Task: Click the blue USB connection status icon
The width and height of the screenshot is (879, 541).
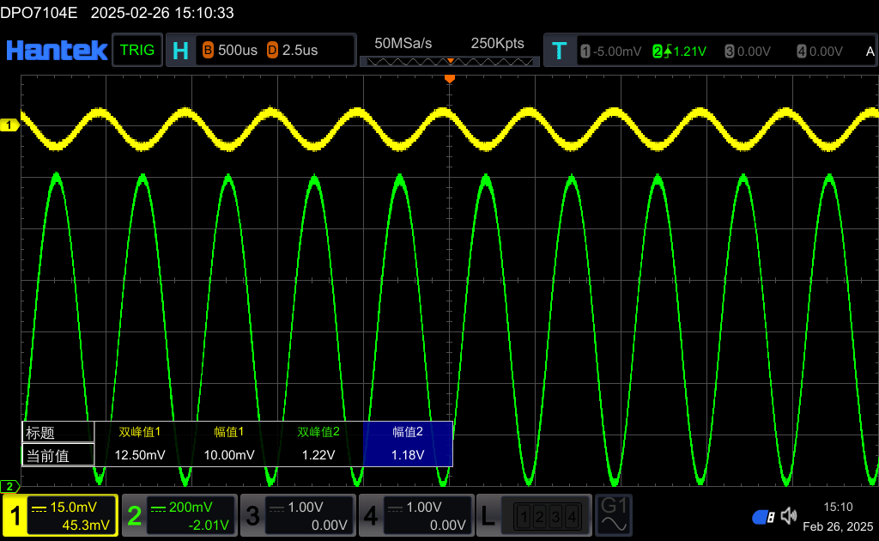Action: pyautogui.click(x=763, y=517)
